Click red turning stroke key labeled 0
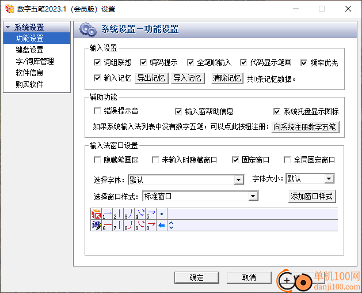The height and width of the screenshot is (293, 362). [151, 225]
